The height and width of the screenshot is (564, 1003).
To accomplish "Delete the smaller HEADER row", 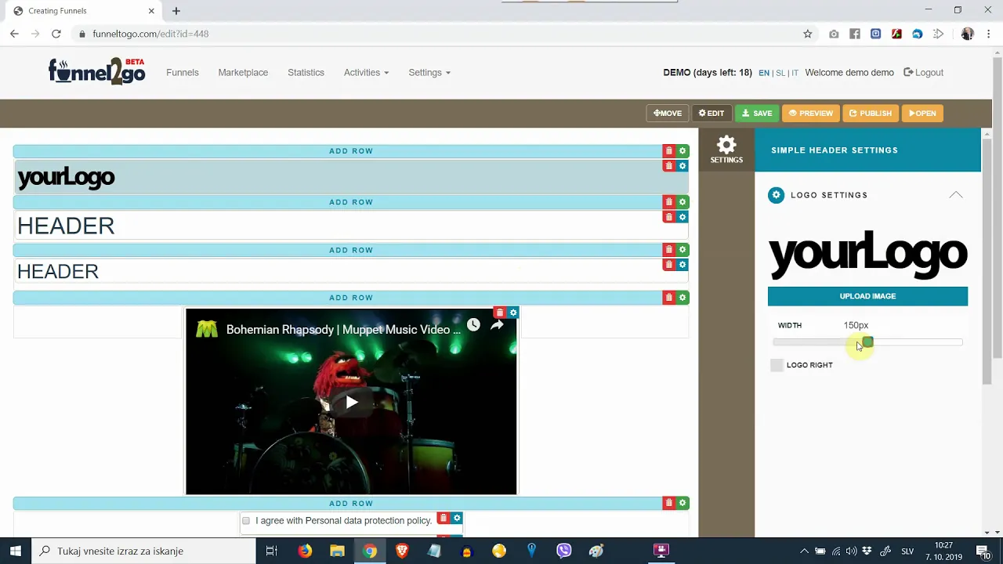I will point(668,265).
